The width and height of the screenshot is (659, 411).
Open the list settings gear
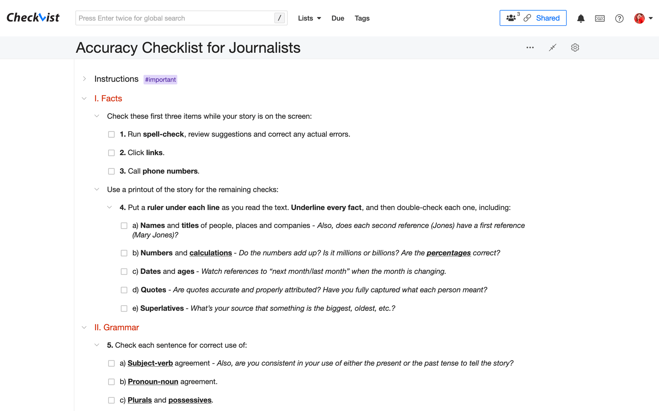575,48
